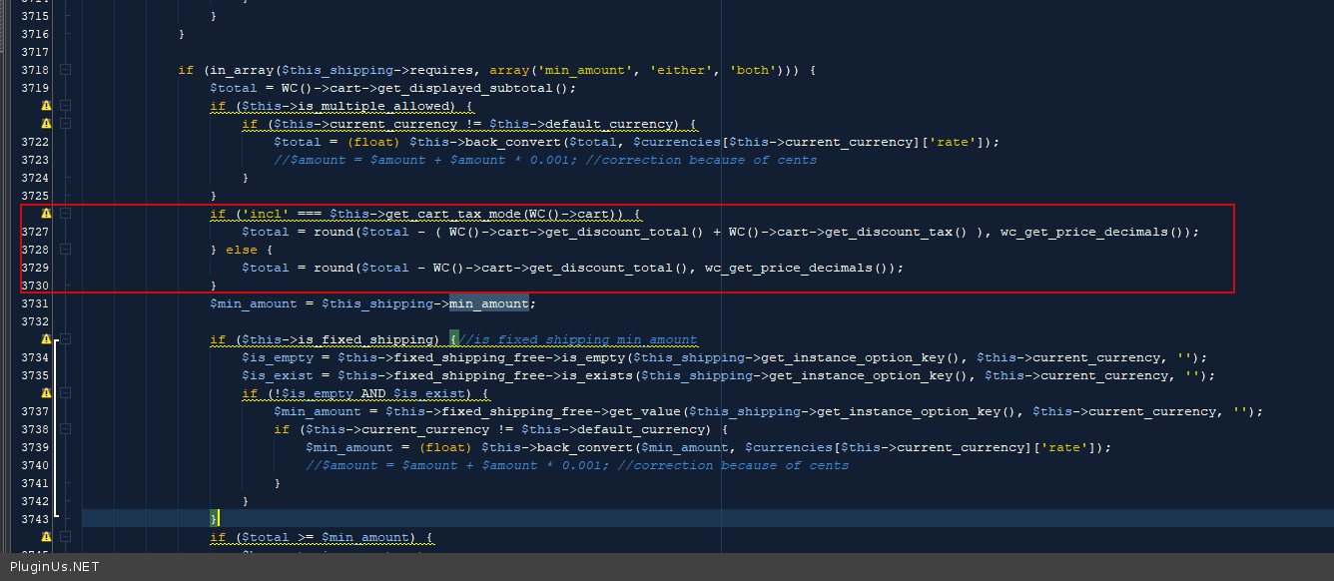Click warning icon beside '$total >= $min_amount' line
Screen dimensions: 1334x581
46,537
